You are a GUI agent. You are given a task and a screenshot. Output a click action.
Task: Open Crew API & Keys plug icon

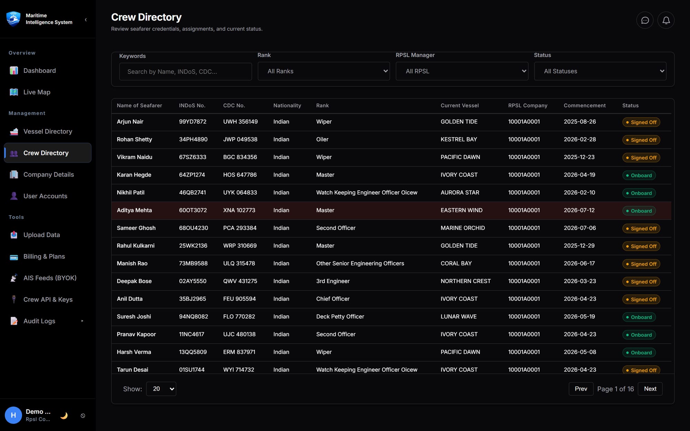click(14, 299)
